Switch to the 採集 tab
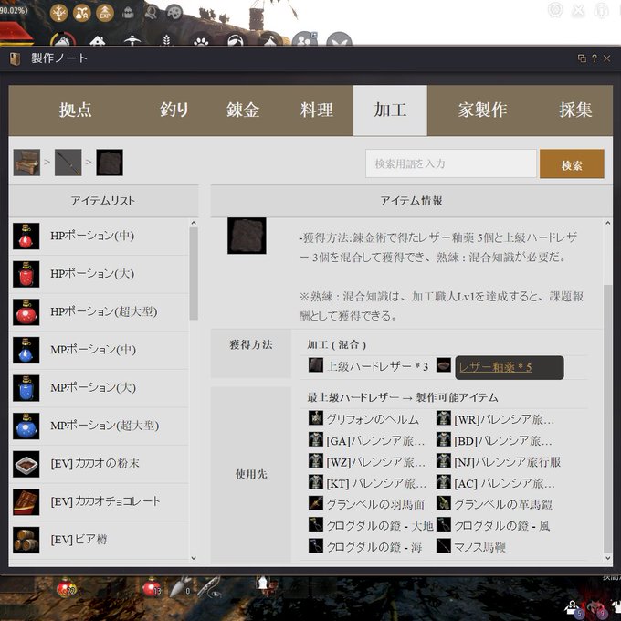 point(575,110)
